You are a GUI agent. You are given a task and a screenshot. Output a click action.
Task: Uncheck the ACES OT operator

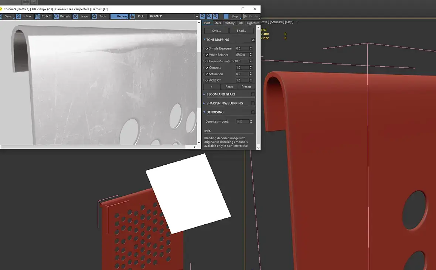[x=207, y=80]
